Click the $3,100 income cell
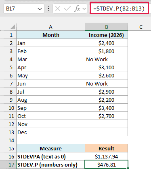The image size is (151, 169). tap(107, 67)
